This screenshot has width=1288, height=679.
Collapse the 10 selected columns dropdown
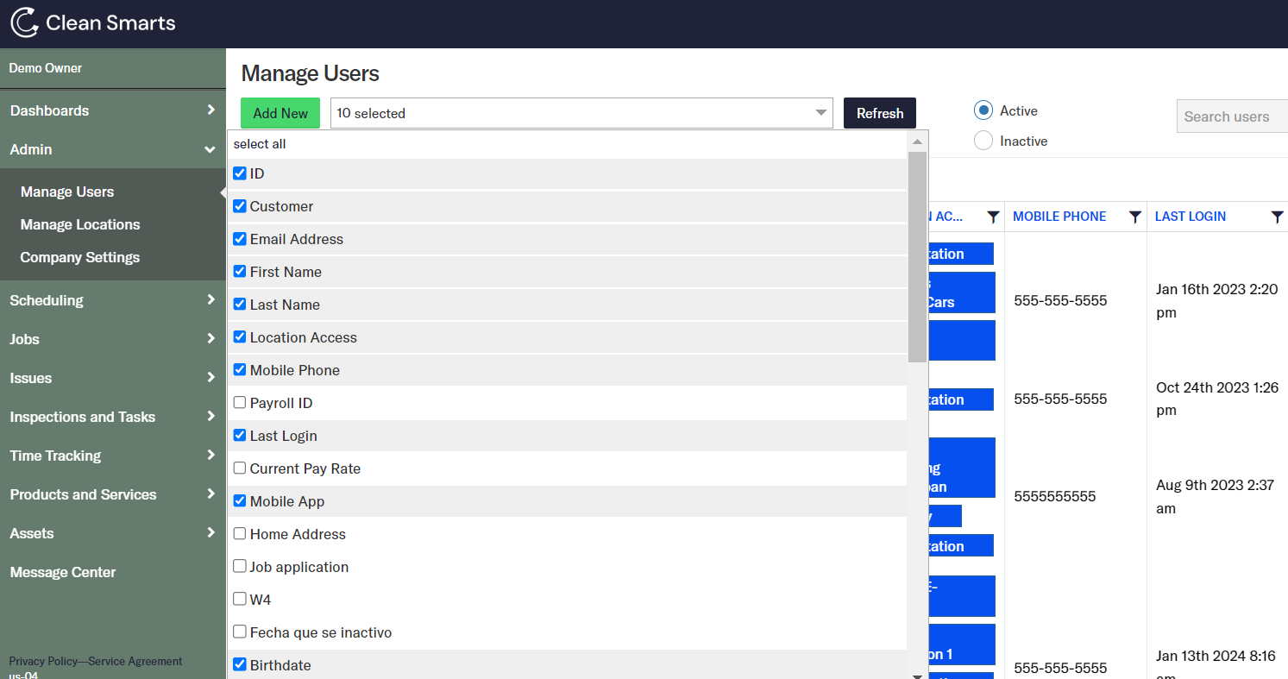point(820,113)
